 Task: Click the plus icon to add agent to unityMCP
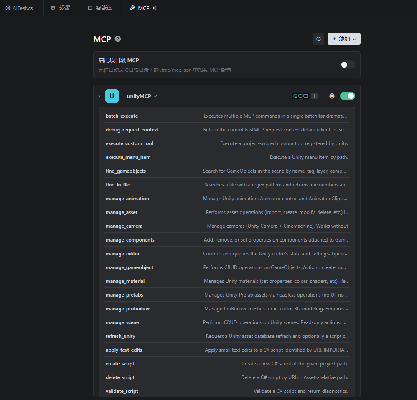pos(314,96)
